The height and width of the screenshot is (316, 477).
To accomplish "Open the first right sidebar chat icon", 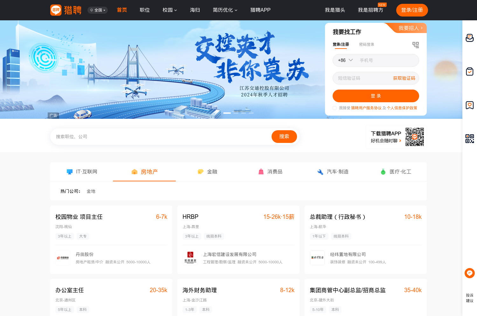I will [470, 38].
